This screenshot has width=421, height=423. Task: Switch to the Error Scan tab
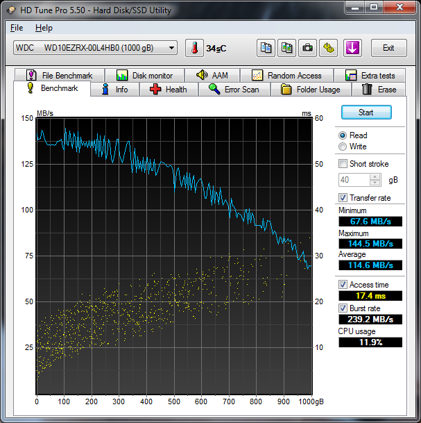[x=234, y=90]
